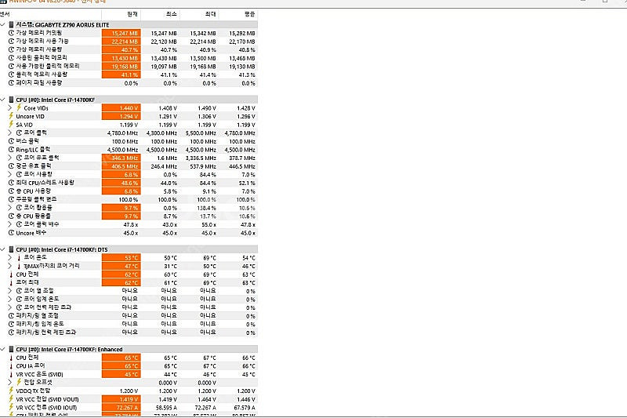Collapse the CPU [#0]: Intel Core i7-14700KF group
This screenshot has width=627, height=418.
pos(3,100)
